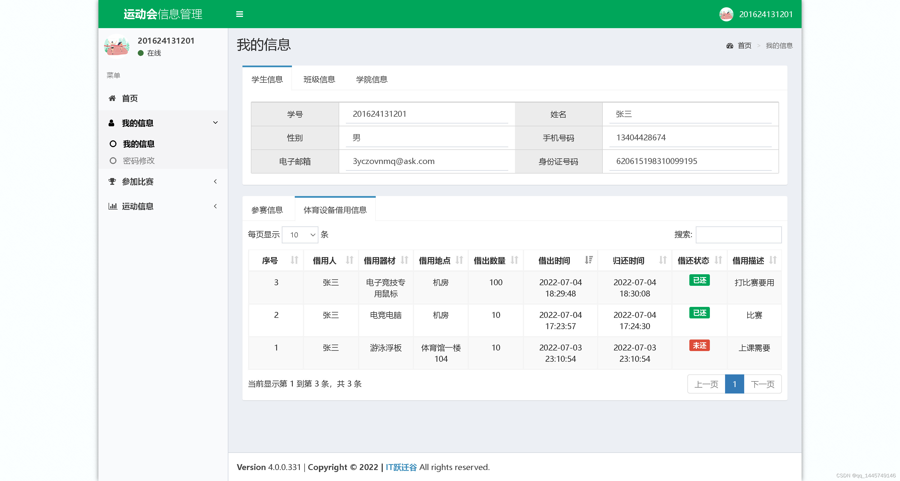Sort table by 借用人 column icon

(349, 260)
